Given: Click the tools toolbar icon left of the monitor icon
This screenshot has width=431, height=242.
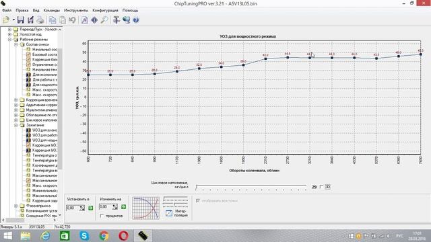Looking at the screenshot, I should [117, 19].
